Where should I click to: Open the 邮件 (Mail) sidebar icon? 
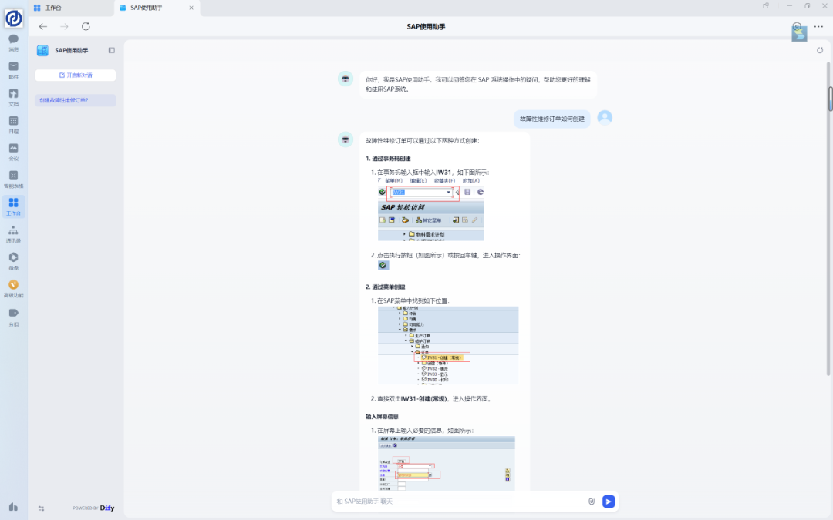point(14,70)
